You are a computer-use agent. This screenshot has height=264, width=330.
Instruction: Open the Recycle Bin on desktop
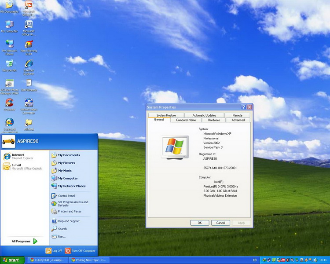[10, 66]
